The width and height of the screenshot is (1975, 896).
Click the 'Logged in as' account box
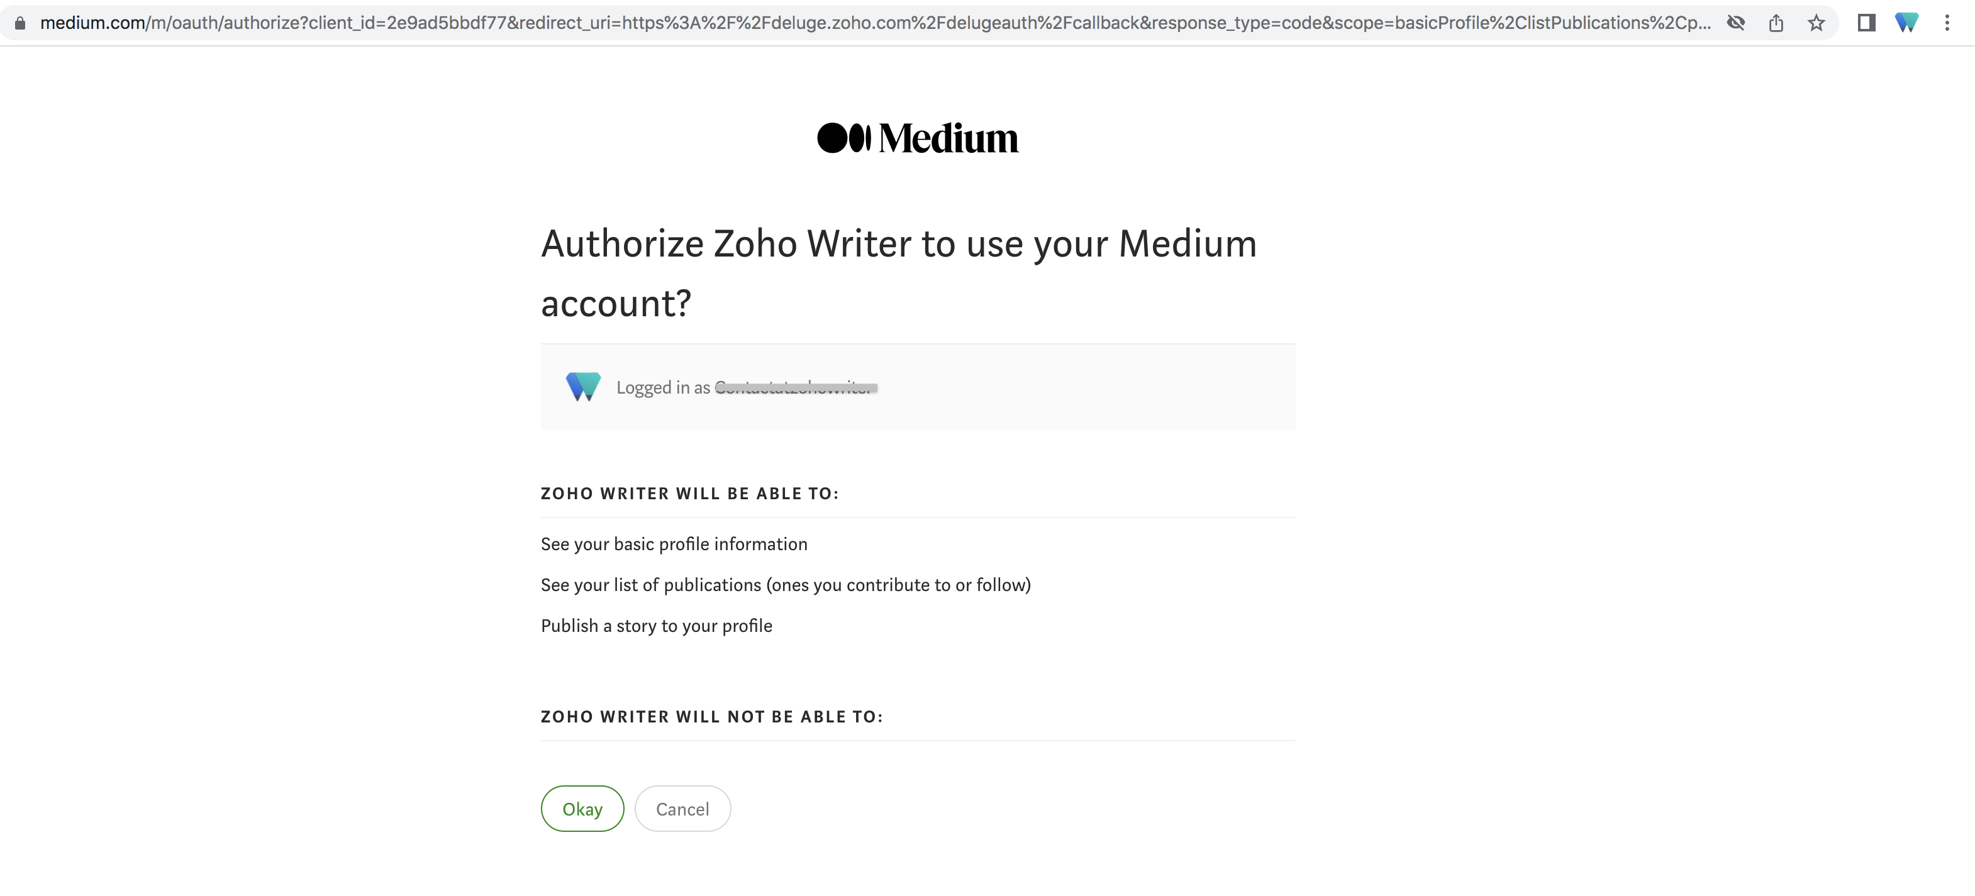click(918, 387)
